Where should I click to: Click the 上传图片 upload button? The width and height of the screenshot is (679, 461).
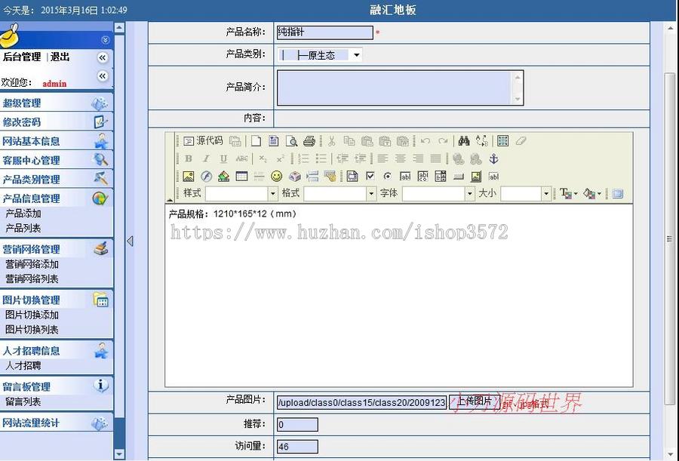pyautogui.click(x=475, y=401)
